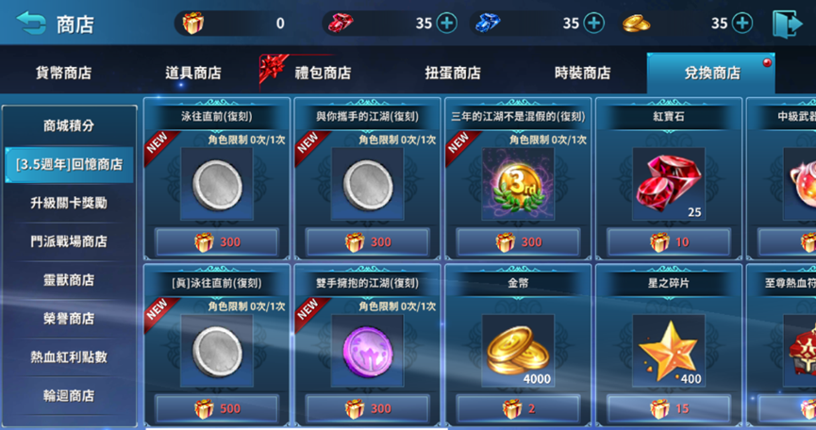Purchase 金幣 for 2 gift points
The height and width of the screenshot is (430, 816).
point(518,408)
